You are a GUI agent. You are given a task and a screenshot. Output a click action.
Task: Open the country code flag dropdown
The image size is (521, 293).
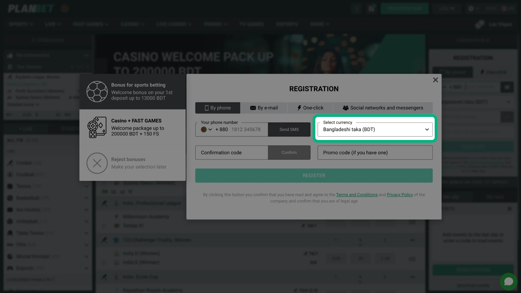point(207,130)
